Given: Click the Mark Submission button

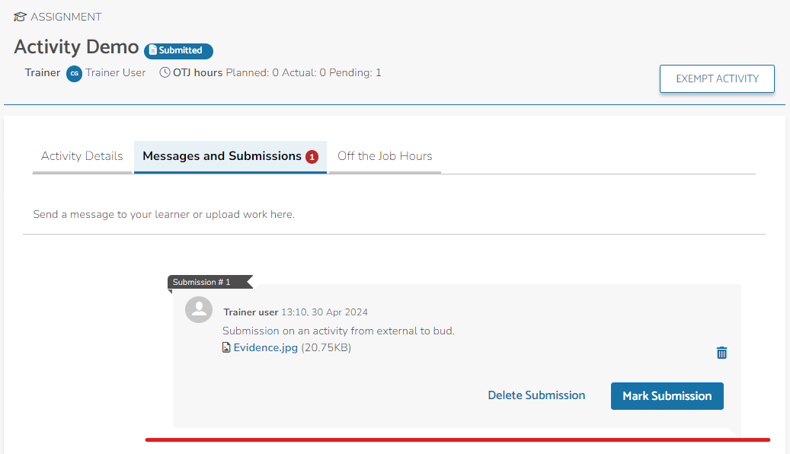Looking at the screenshot, I should pyautogui.click(x=667, y=396).
